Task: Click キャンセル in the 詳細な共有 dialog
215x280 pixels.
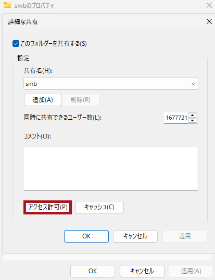Action: [x=135, y=236]
